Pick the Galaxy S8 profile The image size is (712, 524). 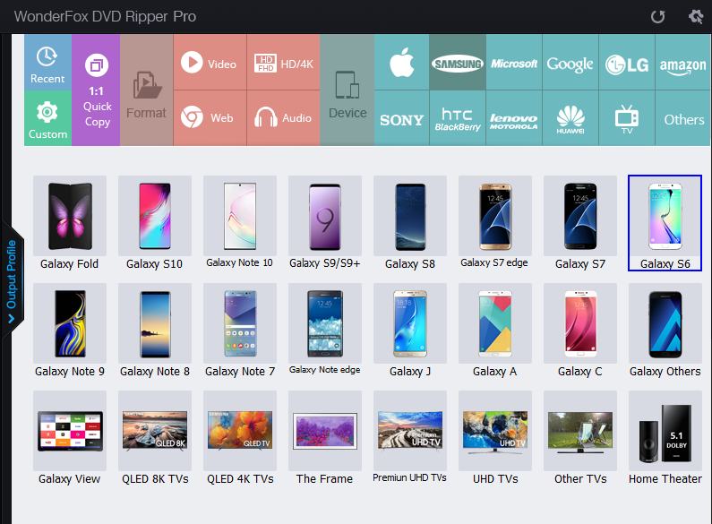410,223
